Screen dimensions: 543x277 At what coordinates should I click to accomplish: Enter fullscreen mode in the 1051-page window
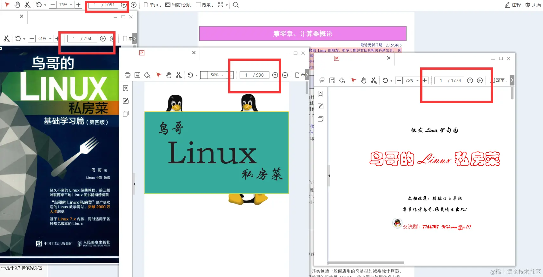pyautogui.click(x=221, y=5)
